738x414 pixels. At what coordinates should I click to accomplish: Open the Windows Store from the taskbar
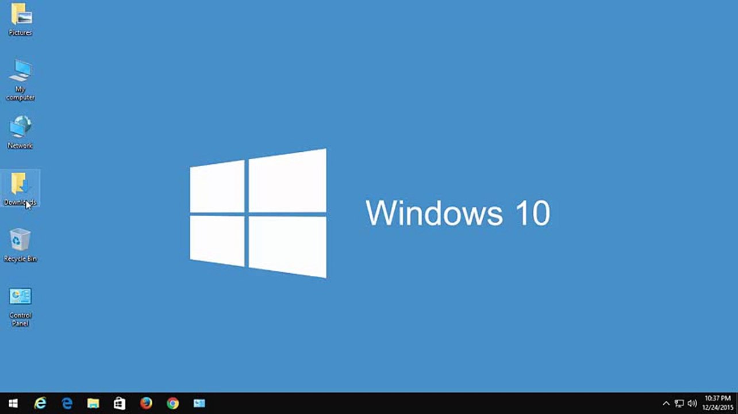point(120,403)
